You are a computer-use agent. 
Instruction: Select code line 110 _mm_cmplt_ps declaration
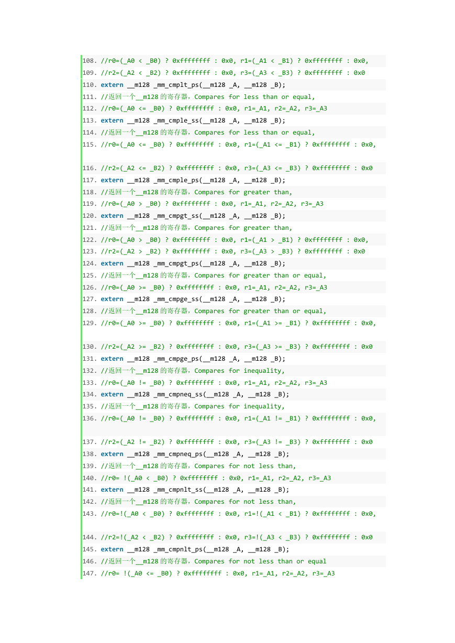click(x=193, y=85)
